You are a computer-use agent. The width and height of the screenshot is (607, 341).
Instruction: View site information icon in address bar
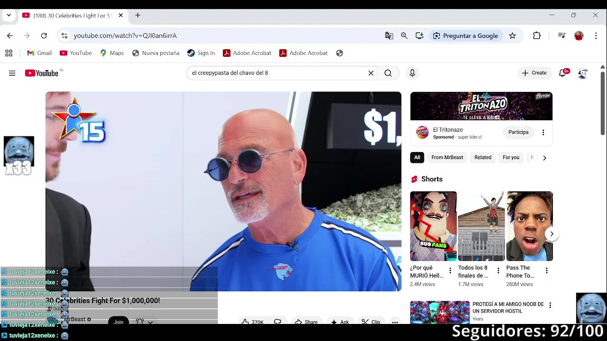[64, 36]
